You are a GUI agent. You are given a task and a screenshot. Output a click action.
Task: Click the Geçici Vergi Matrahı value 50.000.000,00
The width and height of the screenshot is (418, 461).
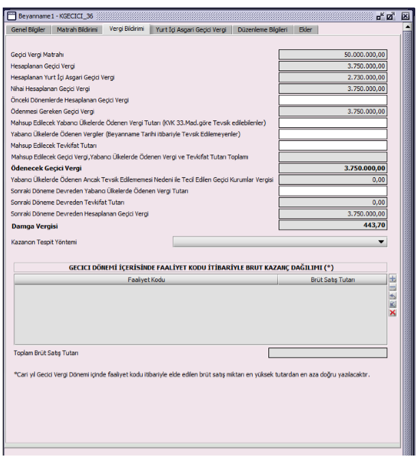pos(333,55)
